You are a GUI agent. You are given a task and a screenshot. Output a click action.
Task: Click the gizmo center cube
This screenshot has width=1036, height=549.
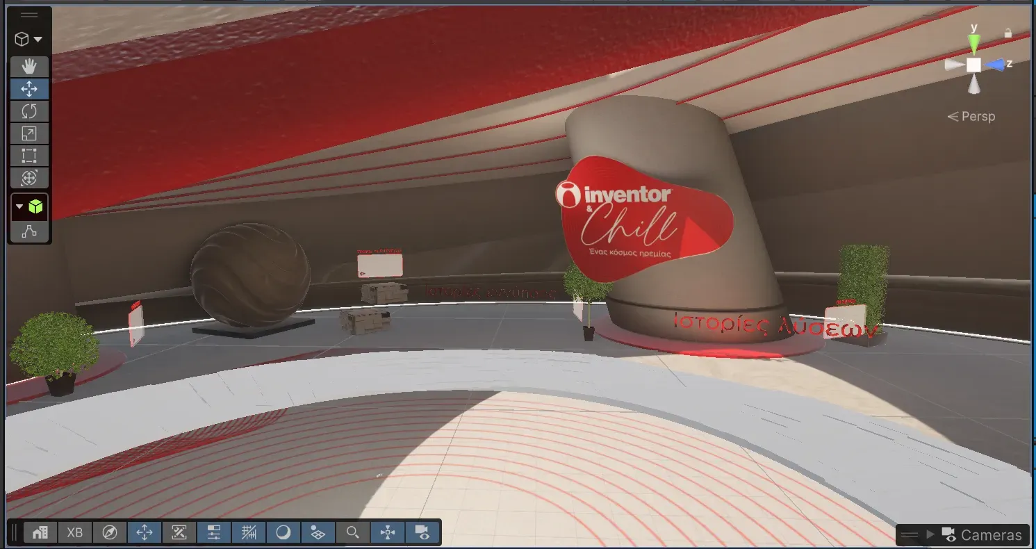[974, 65]
